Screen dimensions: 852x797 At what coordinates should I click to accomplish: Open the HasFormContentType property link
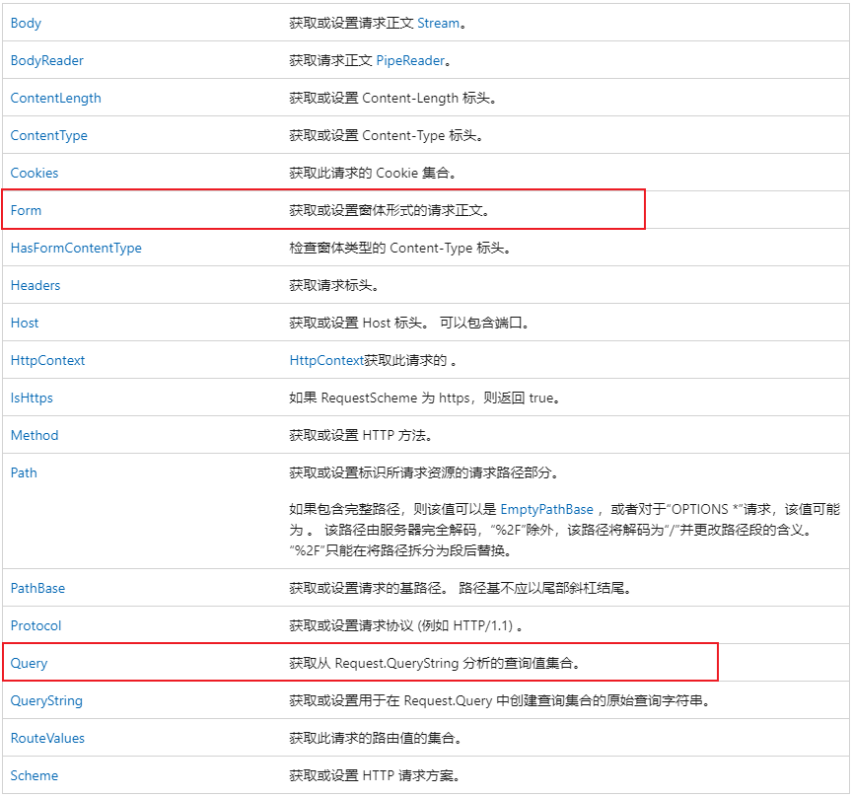(x=76, y=248)
